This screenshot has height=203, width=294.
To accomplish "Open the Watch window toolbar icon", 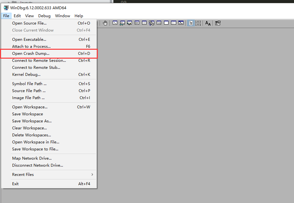I will point(122,23).
